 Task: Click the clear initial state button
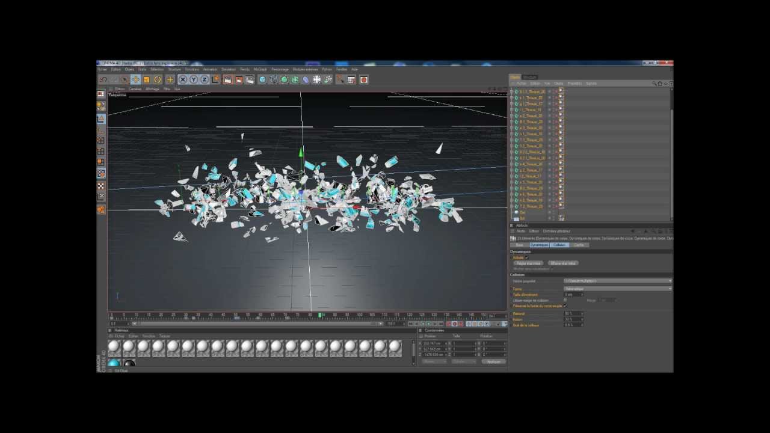point(563,263)
